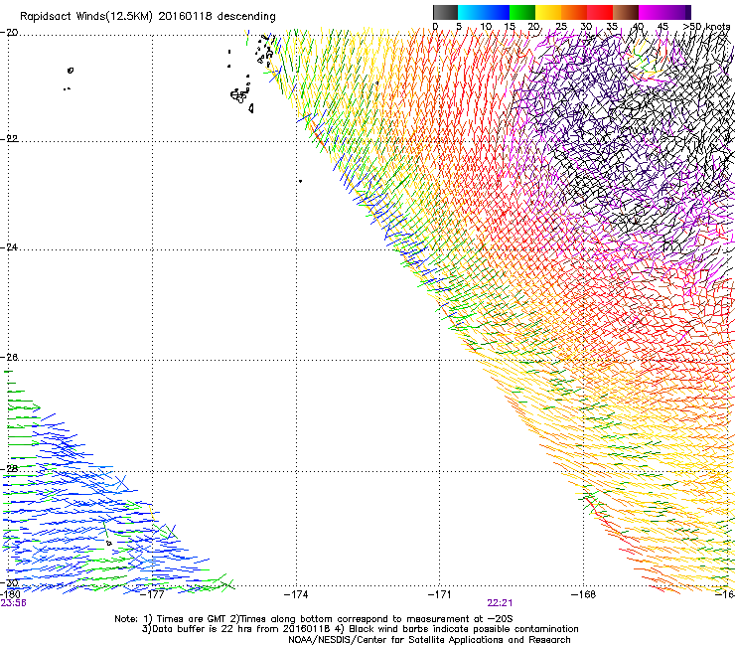Click the small island outline near -179 longitude
735x646 pixels.
pyautogui.click(x=71, y=71)
